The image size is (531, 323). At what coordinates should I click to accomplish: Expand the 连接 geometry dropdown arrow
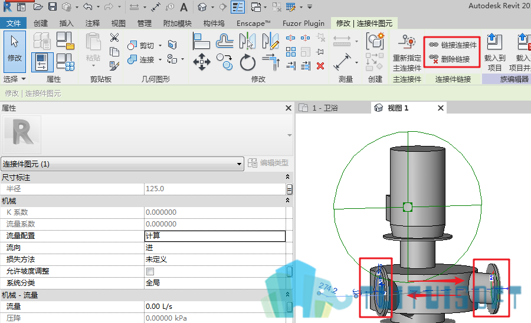click(160, 59)
